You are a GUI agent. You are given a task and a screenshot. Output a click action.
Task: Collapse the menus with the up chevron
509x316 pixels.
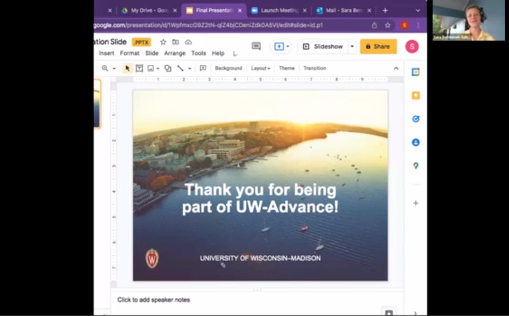[396, 68]
